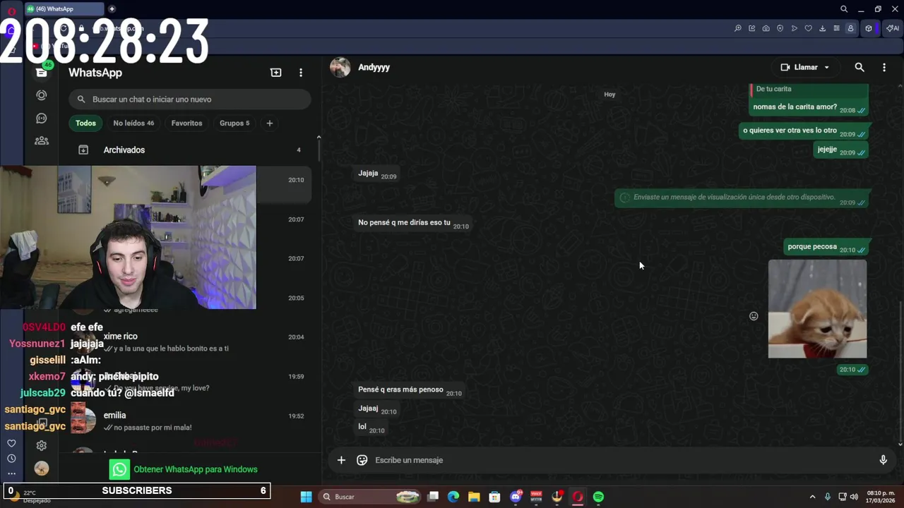Open Discord from the taskbar
904x508 pixels.
516,497
